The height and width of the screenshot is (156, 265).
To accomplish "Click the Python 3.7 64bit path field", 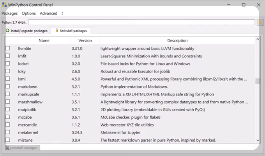I will tap(141, 23).
